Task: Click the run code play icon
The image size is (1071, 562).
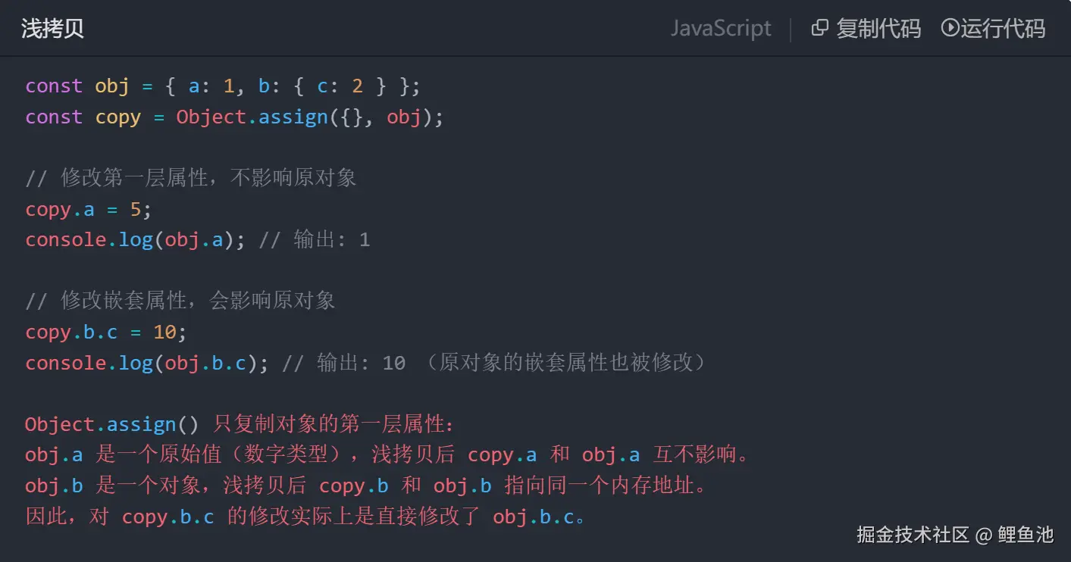Action: pyautogui.click(x=950, y=29)
